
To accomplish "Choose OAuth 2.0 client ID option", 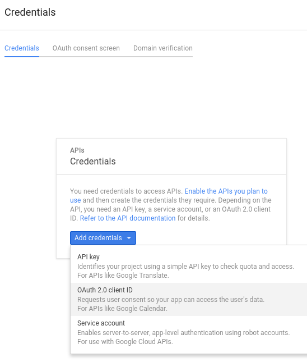I will [105, 290].
